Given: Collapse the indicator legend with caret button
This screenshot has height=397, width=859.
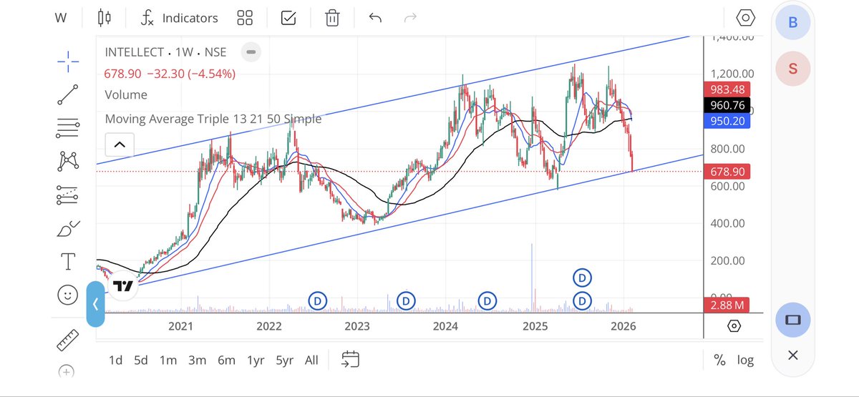Looking at the screenshot, I should click(x=119, y=144).
